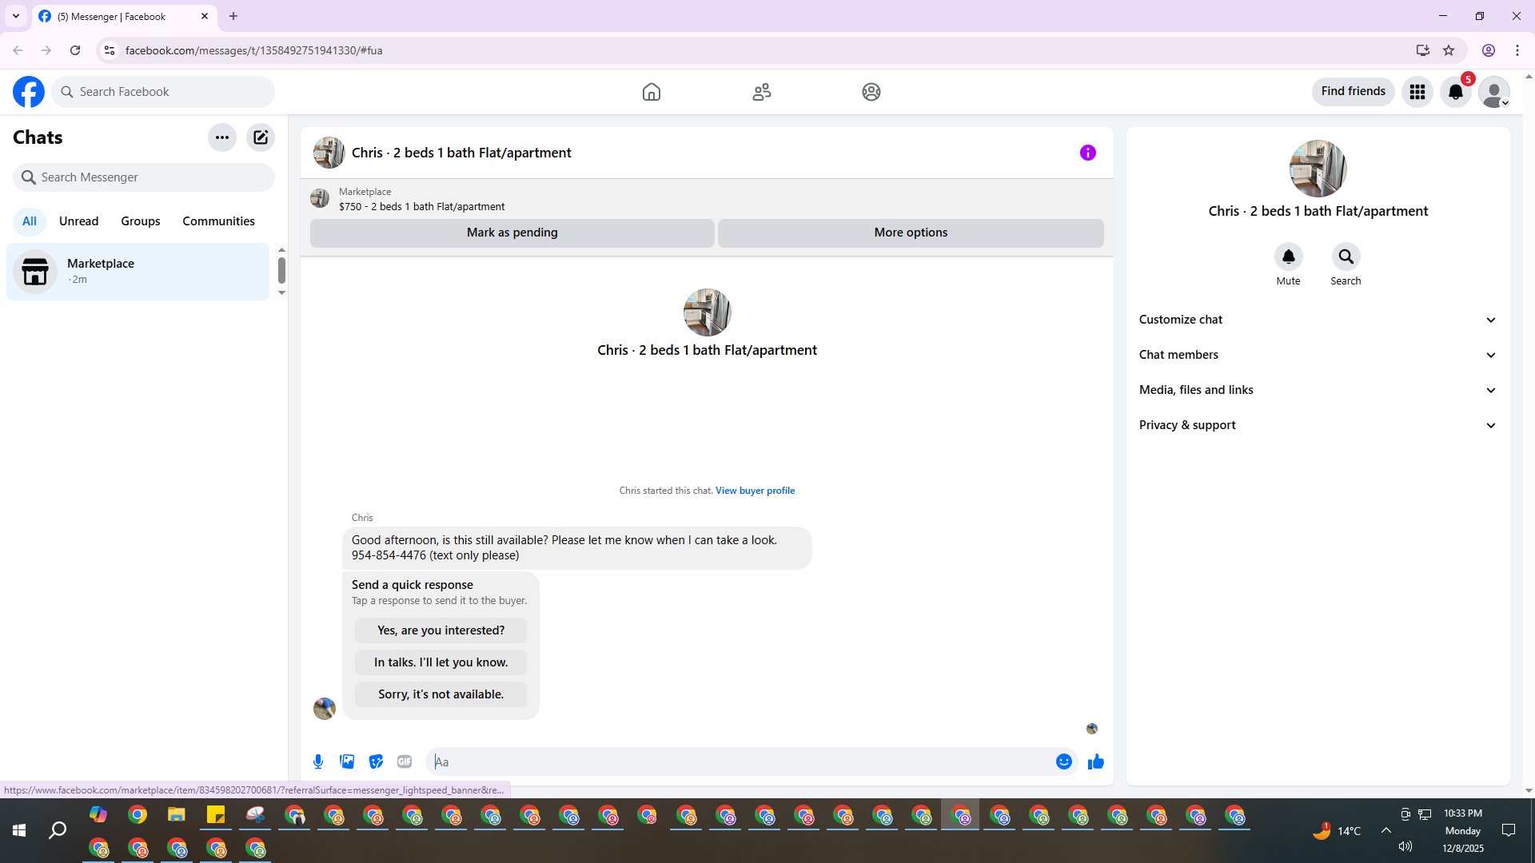The image size is (1535, 863).
Task: Click Mark as pending button
Action: [512, 233]
